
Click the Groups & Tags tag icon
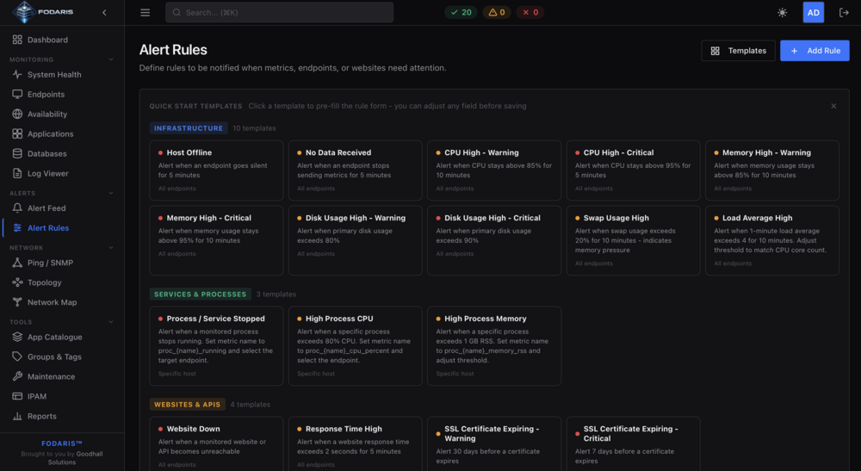point(17,356)
